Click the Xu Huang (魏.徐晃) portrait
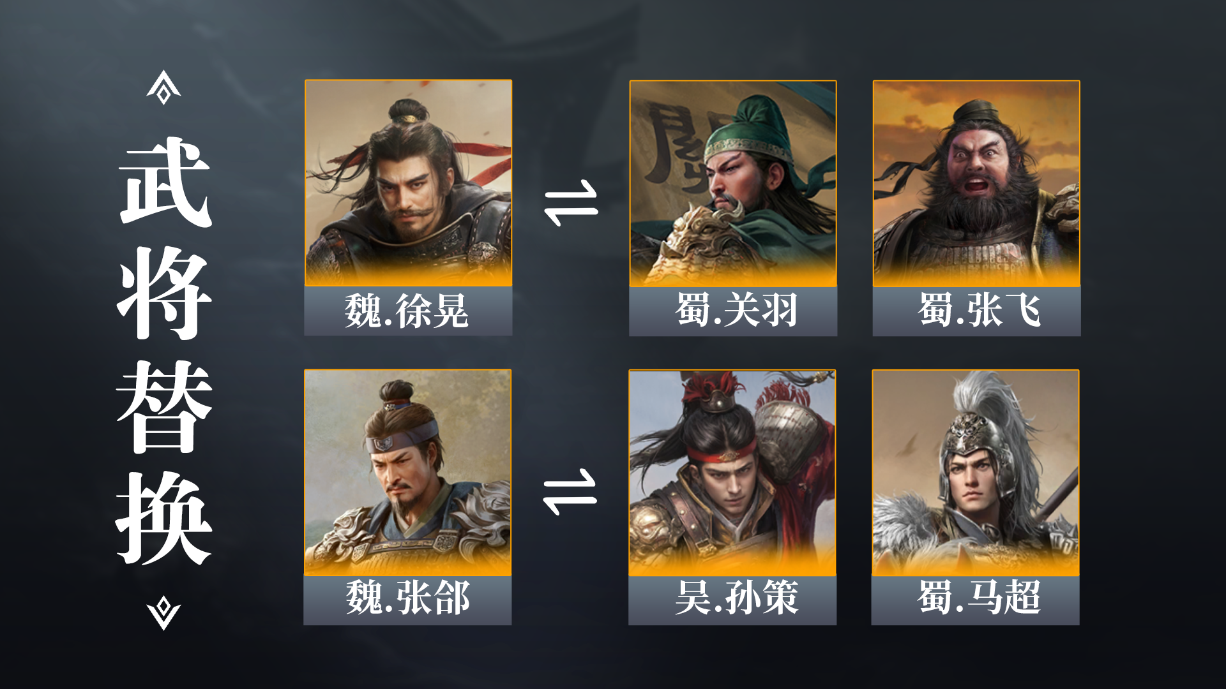 pos(408,183)
